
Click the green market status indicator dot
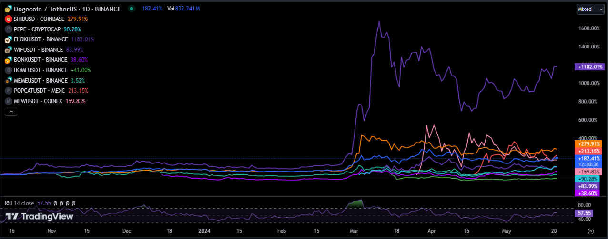131,9
